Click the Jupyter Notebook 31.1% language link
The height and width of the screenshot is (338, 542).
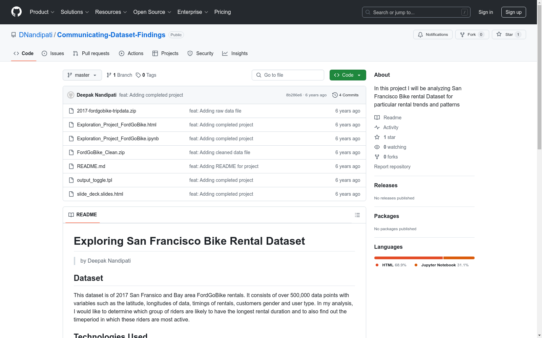[441, 265]
